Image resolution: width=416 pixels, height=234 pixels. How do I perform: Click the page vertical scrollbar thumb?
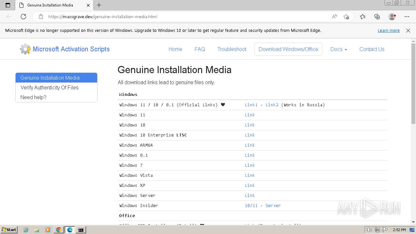pos(413,84)
